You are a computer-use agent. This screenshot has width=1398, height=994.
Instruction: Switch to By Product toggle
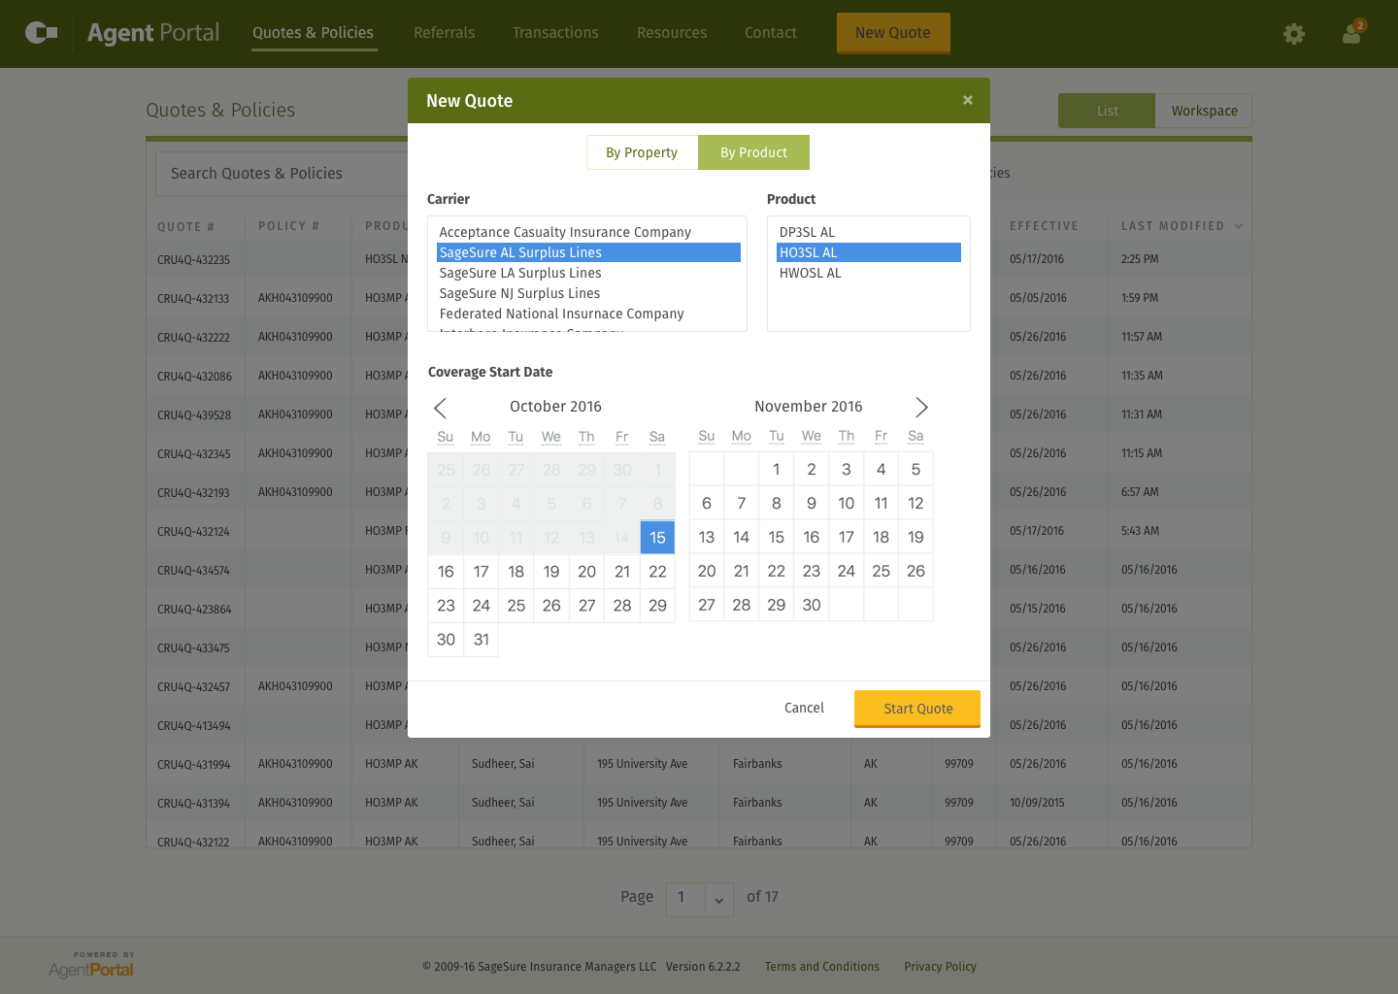(x=753, y=152)
